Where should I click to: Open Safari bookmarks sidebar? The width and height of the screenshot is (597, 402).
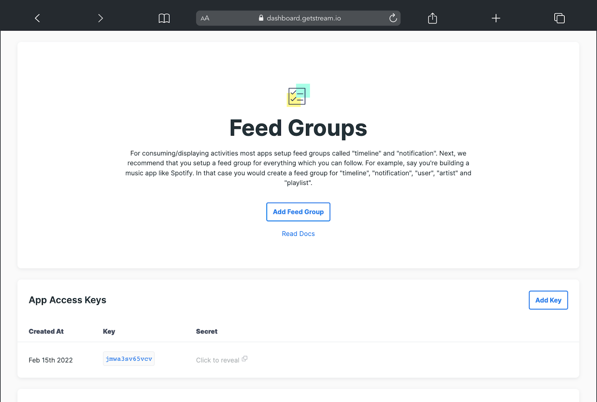(x=164, y=18)
